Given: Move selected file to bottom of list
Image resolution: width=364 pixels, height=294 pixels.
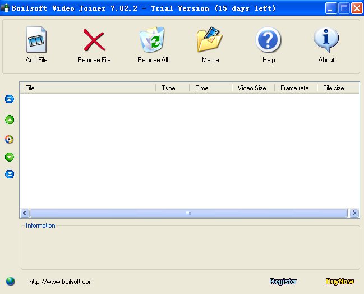Looking at the screenshot, I should point(10,174).
